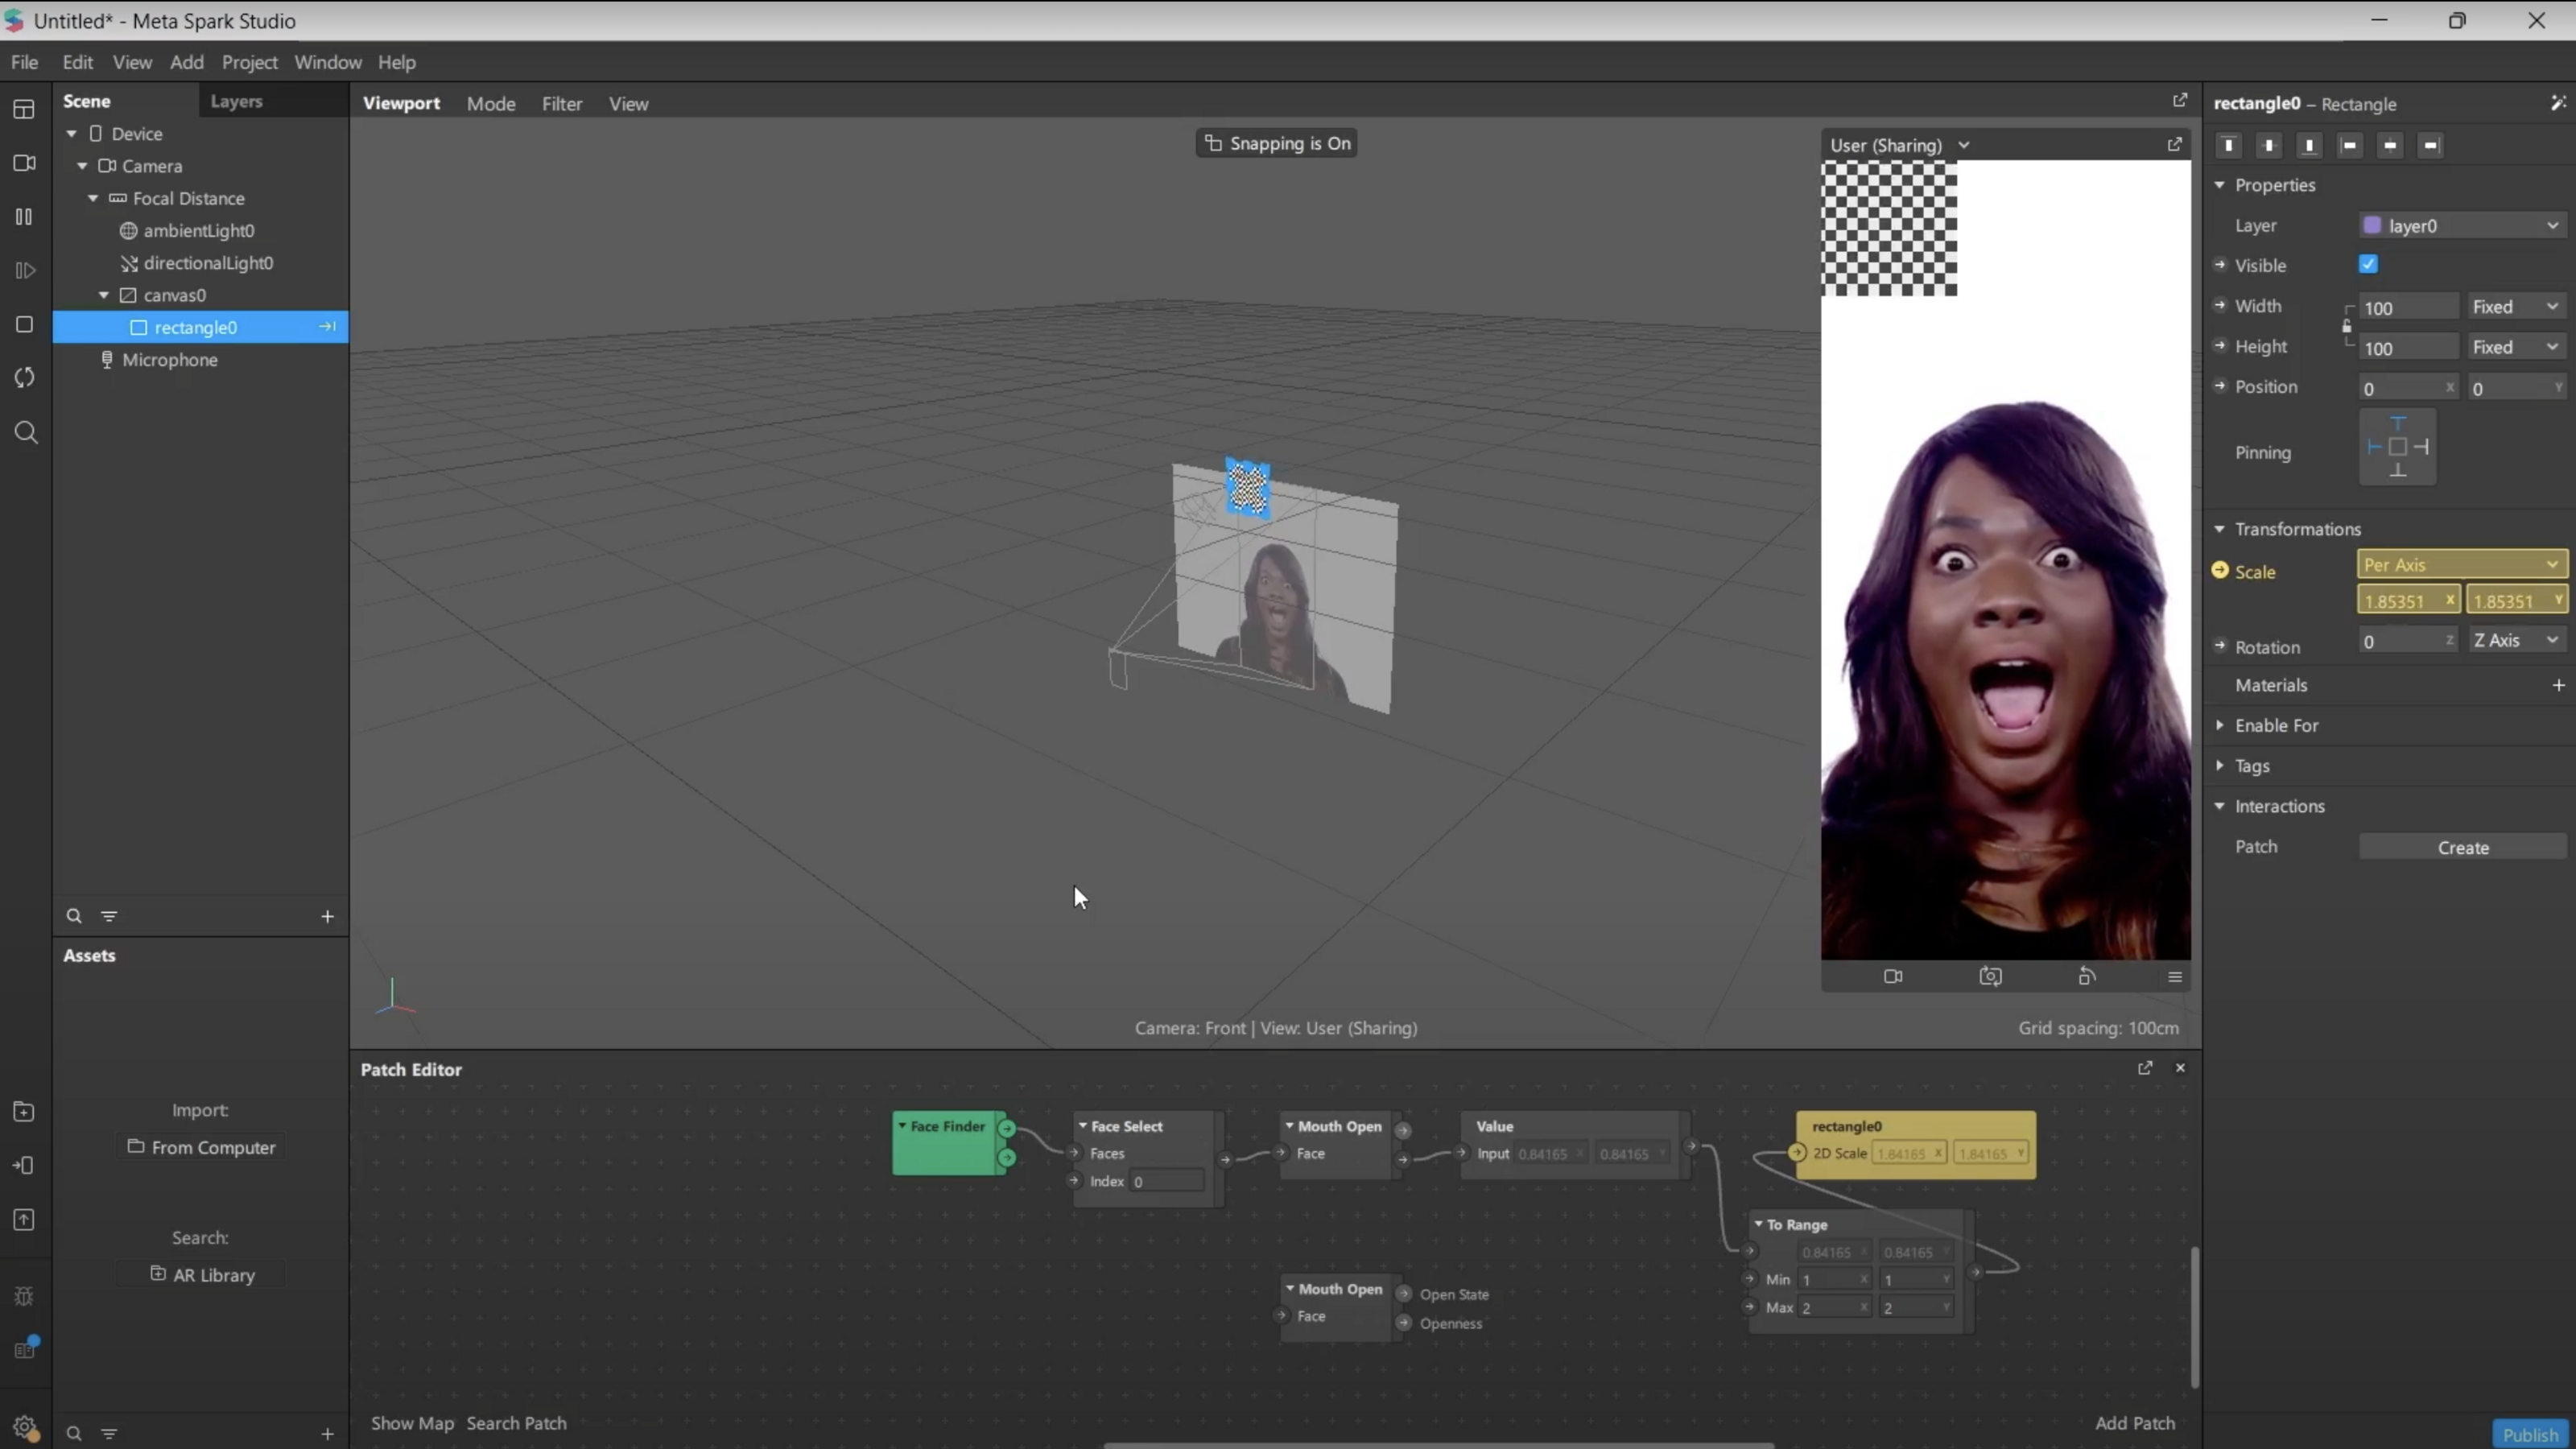Toggle Snapping is On indicator

coord(1276,142)
